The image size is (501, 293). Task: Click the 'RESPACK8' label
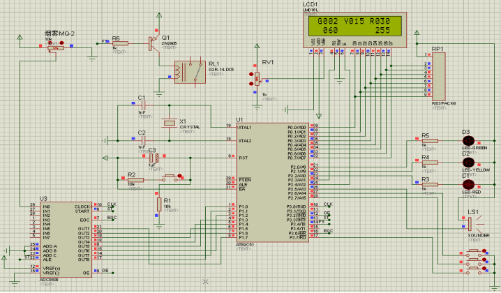click(444, 103)
